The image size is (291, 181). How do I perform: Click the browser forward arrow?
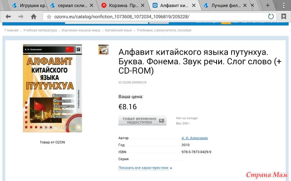tap(21, 17)
